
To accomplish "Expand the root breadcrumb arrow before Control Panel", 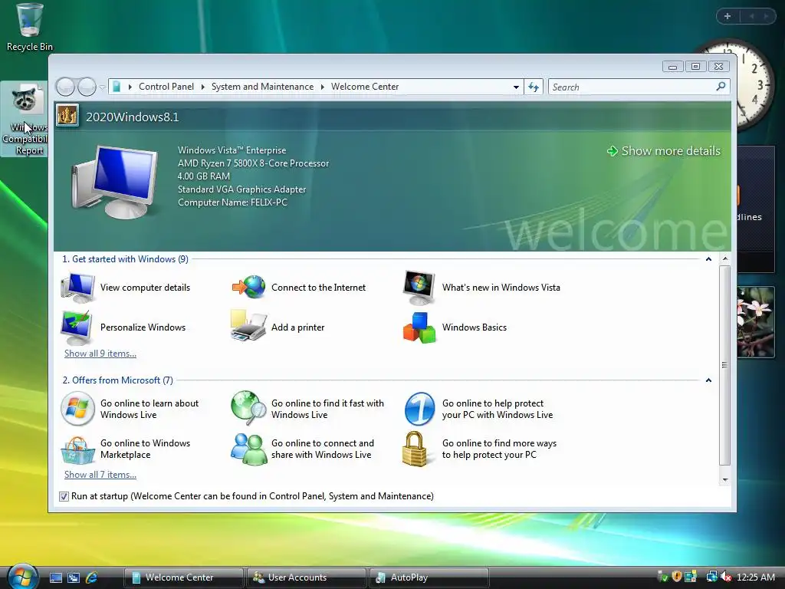I will pos(130,87).
